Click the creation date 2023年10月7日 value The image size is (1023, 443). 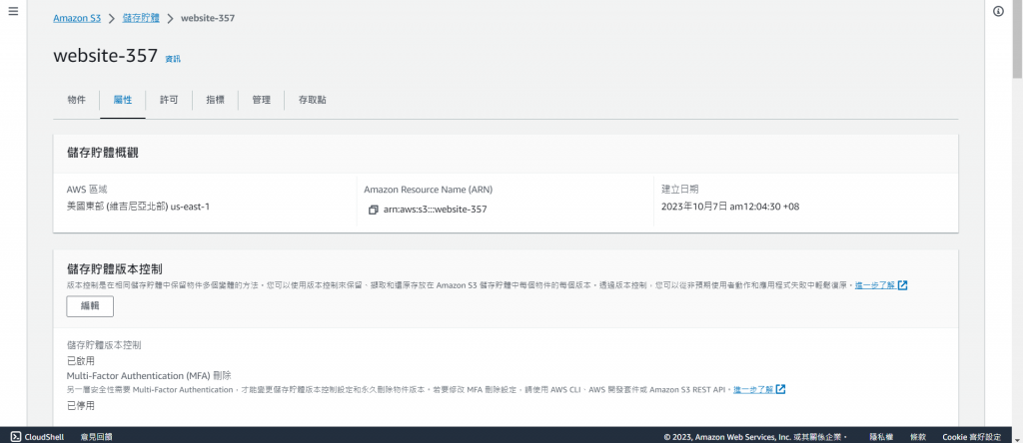coord(730,207)
